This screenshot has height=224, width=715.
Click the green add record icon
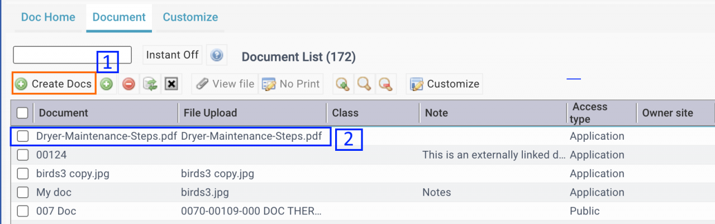tap(107, 84)
